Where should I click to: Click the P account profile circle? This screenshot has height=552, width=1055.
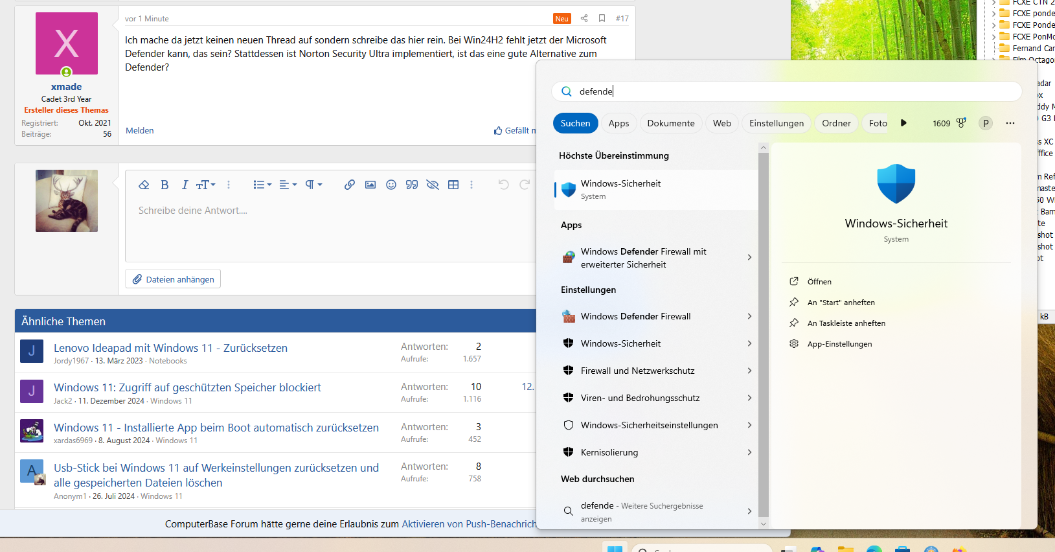click(986, 123)
